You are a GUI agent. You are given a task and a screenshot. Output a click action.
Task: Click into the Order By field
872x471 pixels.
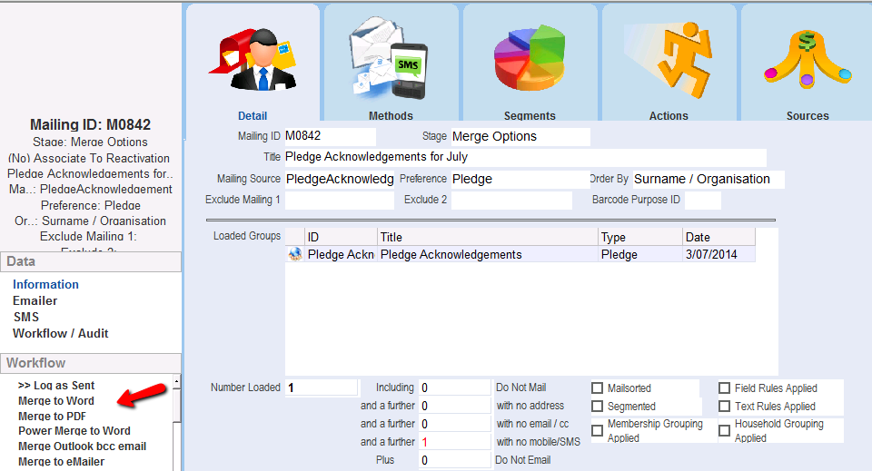click(x=708, y=179)
